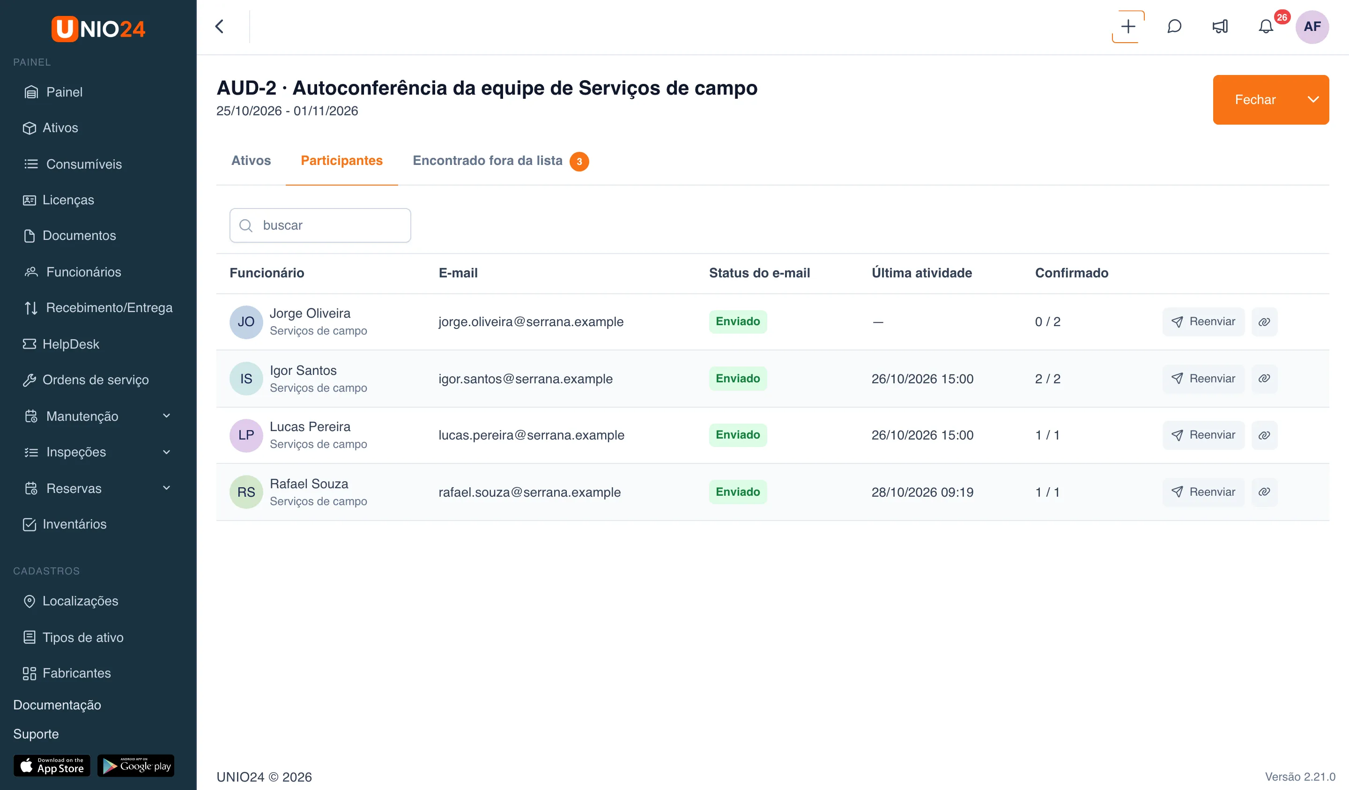
Task: Switch to the Ativos tab
Action: pos(251,161)
